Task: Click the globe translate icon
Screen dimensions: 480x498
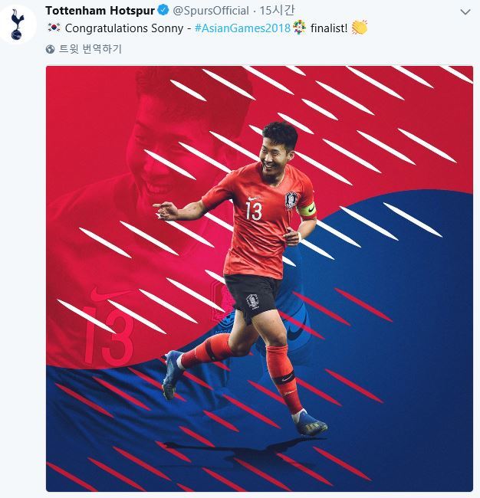Action: (x=51, y=49)
